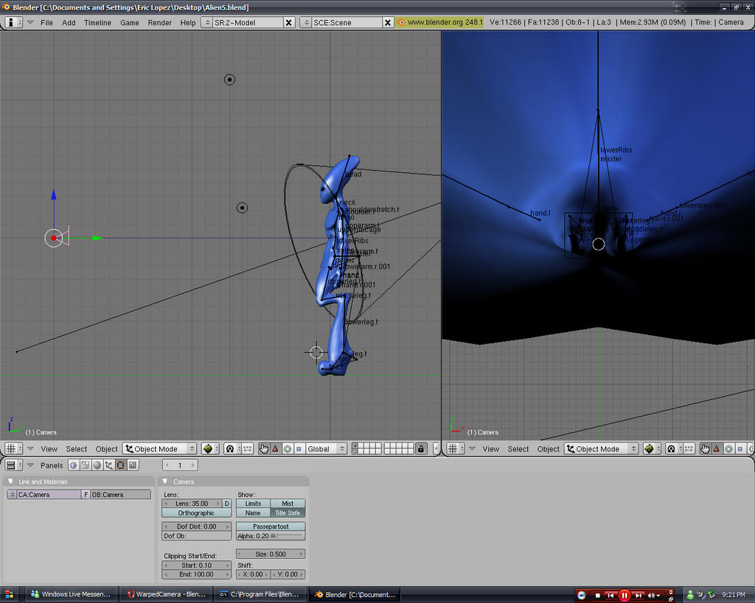Collapse the Camera panel
755x603 pixels.
(x=165, y=482)
